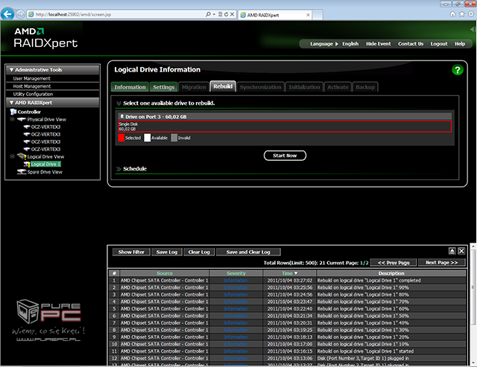Open the Initialization tab
477x367 pixels.
(x=304, y=87)
